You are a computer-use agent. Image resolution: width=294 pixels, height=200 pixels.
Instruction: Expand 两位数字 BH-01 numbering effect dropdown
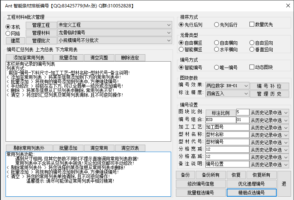click(x=227, y=86)
